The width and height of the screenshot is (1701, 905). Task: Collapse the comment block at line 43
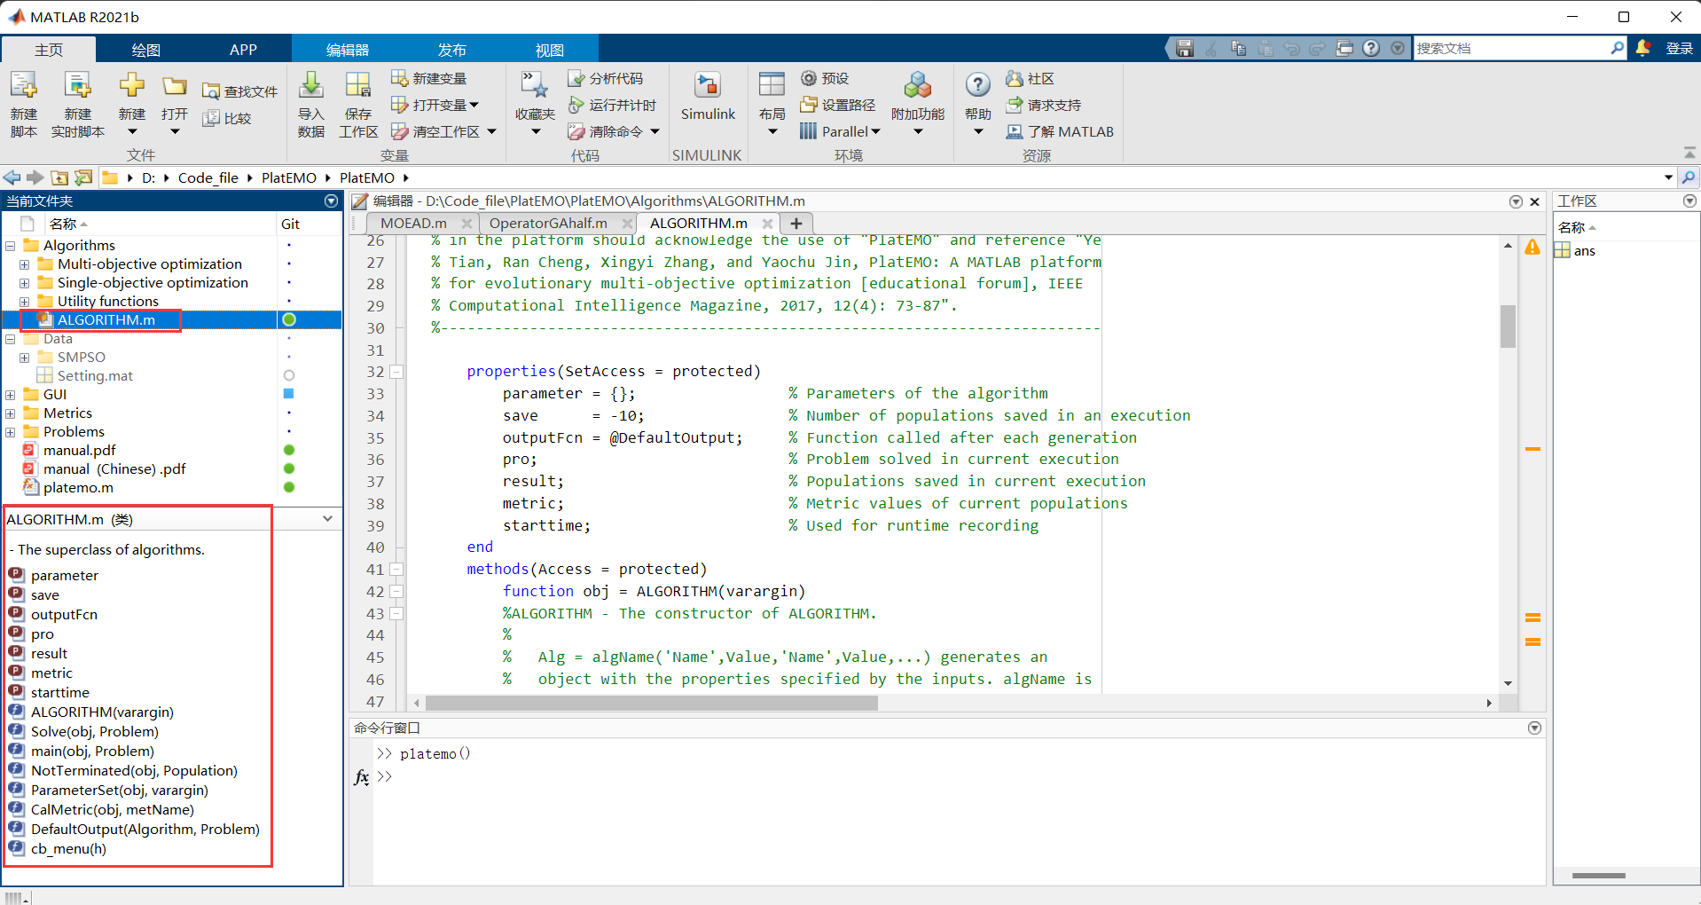click(x=396, y=614)
